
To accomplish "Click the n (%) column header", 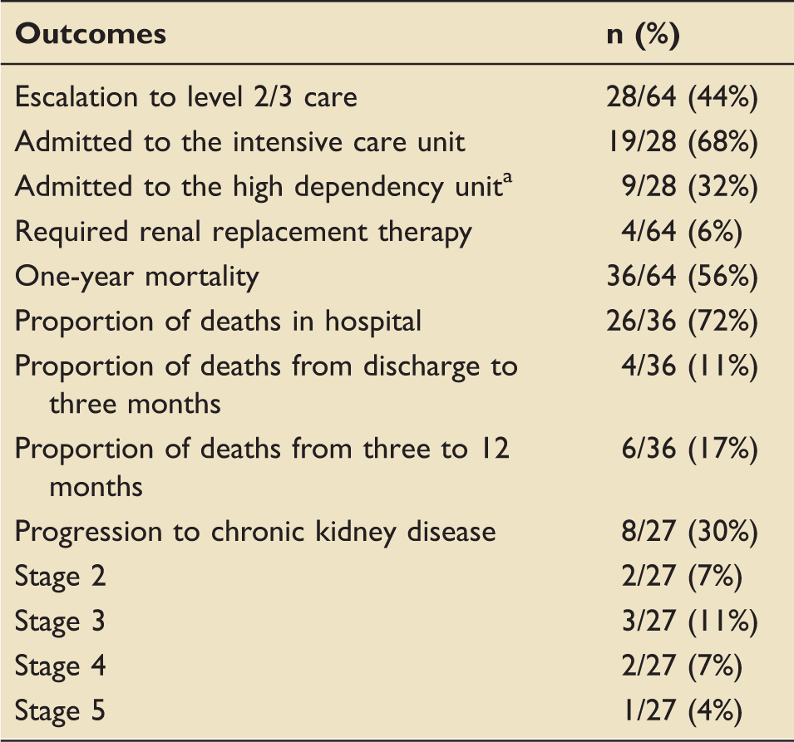I will tap(644, 34).
